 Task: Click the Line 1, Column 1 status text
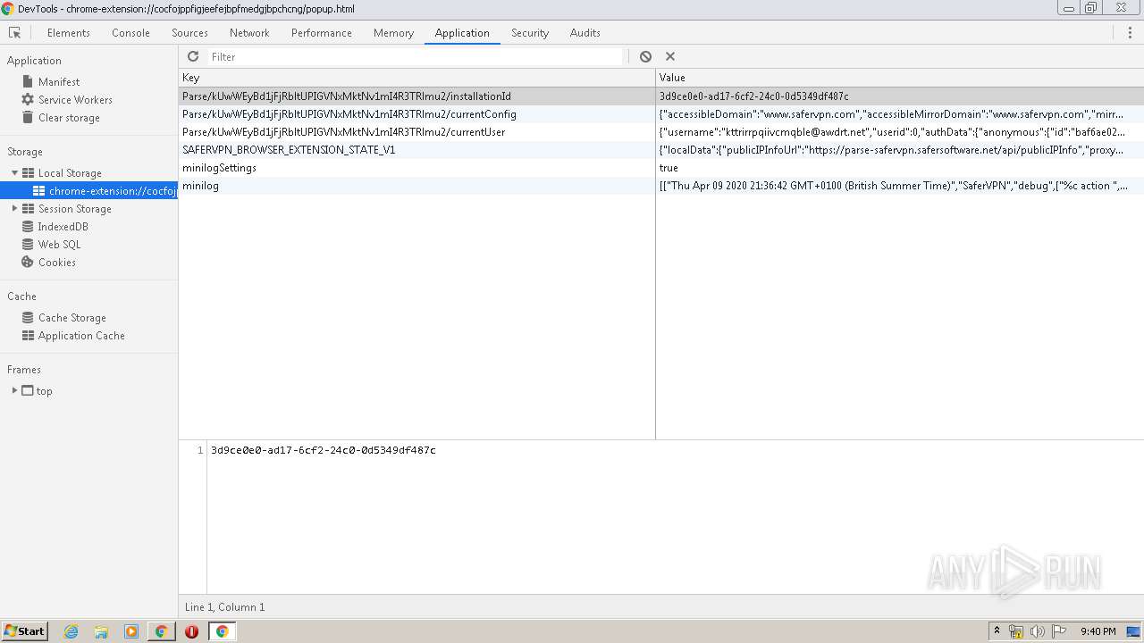[x=224, y=607]
